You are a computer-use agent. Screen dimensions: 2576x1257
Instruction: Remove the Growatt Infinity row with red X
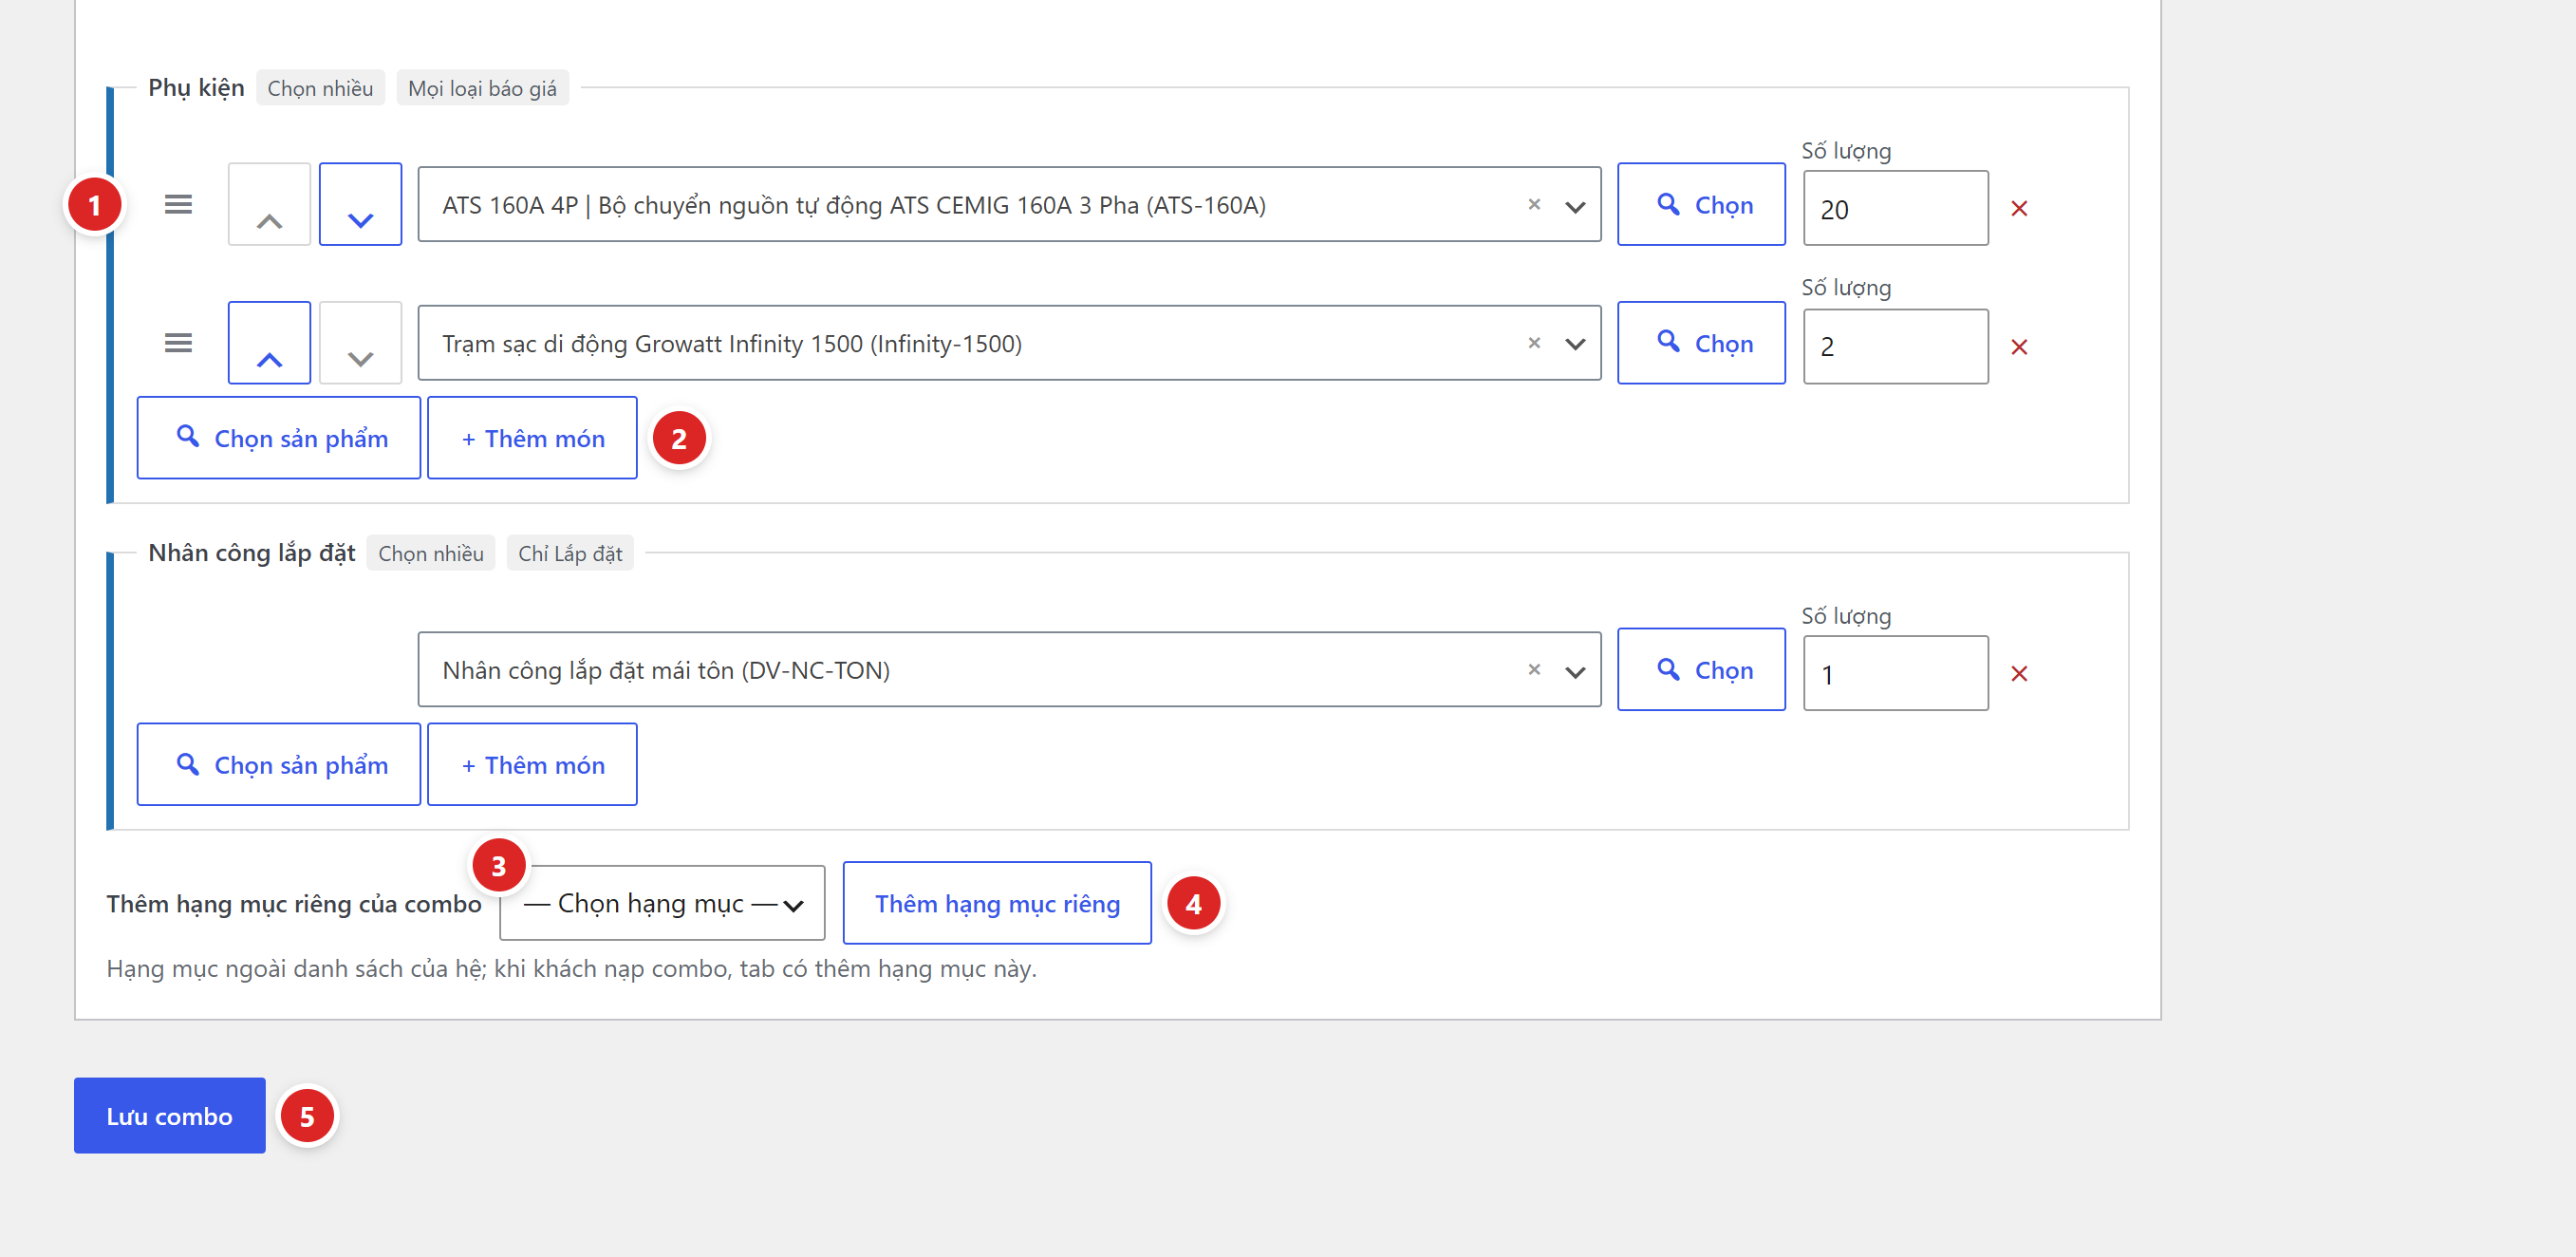[x=2019, y=347]
